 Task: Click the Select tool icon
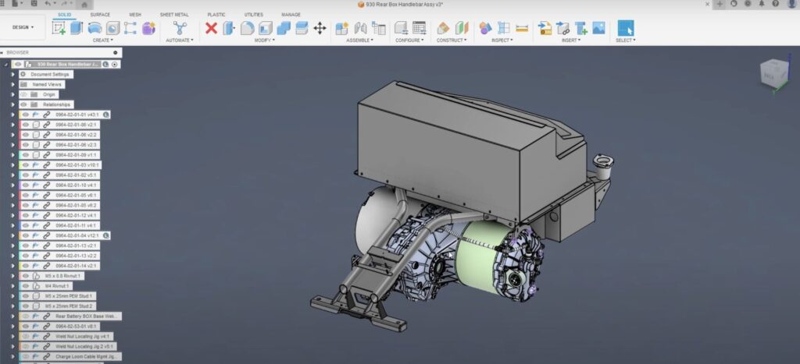click(626, 28)
